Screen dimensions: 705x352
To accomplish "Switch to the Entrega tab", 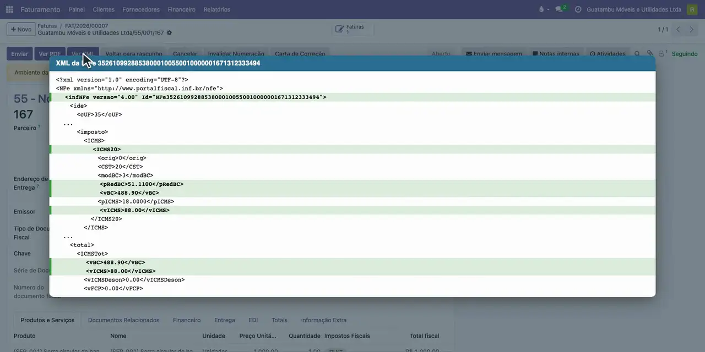I will tap(225, 320).
